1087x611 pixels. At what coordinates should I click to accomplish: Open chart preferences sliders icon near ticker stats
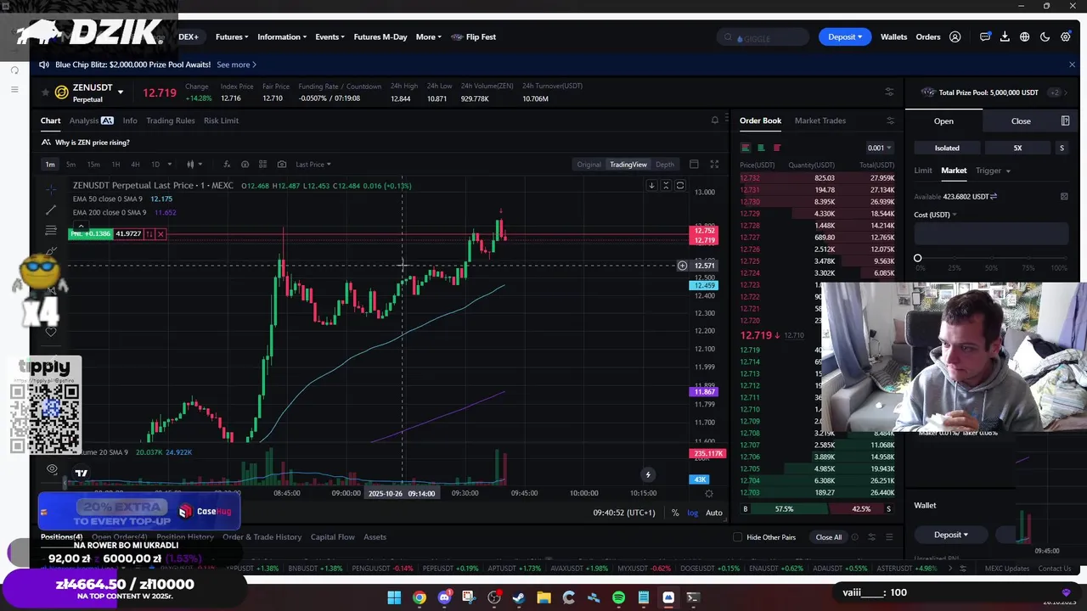tap(889, 92)
